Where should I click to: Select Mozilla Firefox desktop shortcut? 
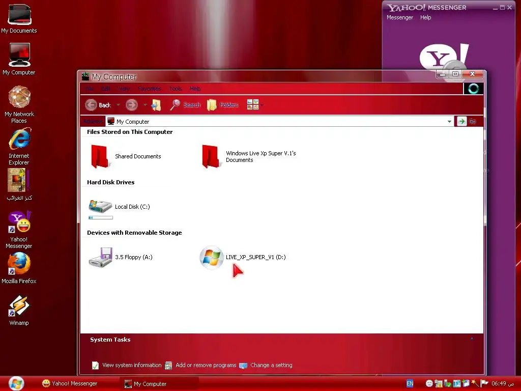(19, 269)
